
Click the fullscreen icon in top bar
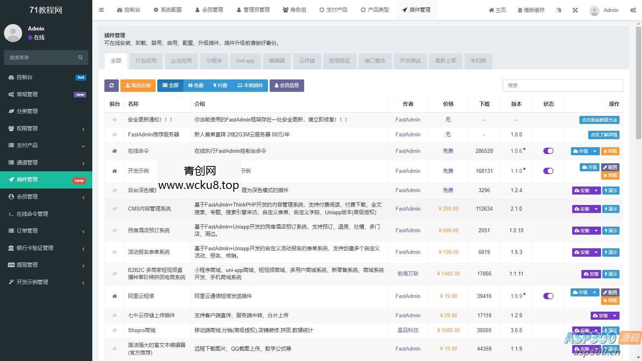coord(575,10)
